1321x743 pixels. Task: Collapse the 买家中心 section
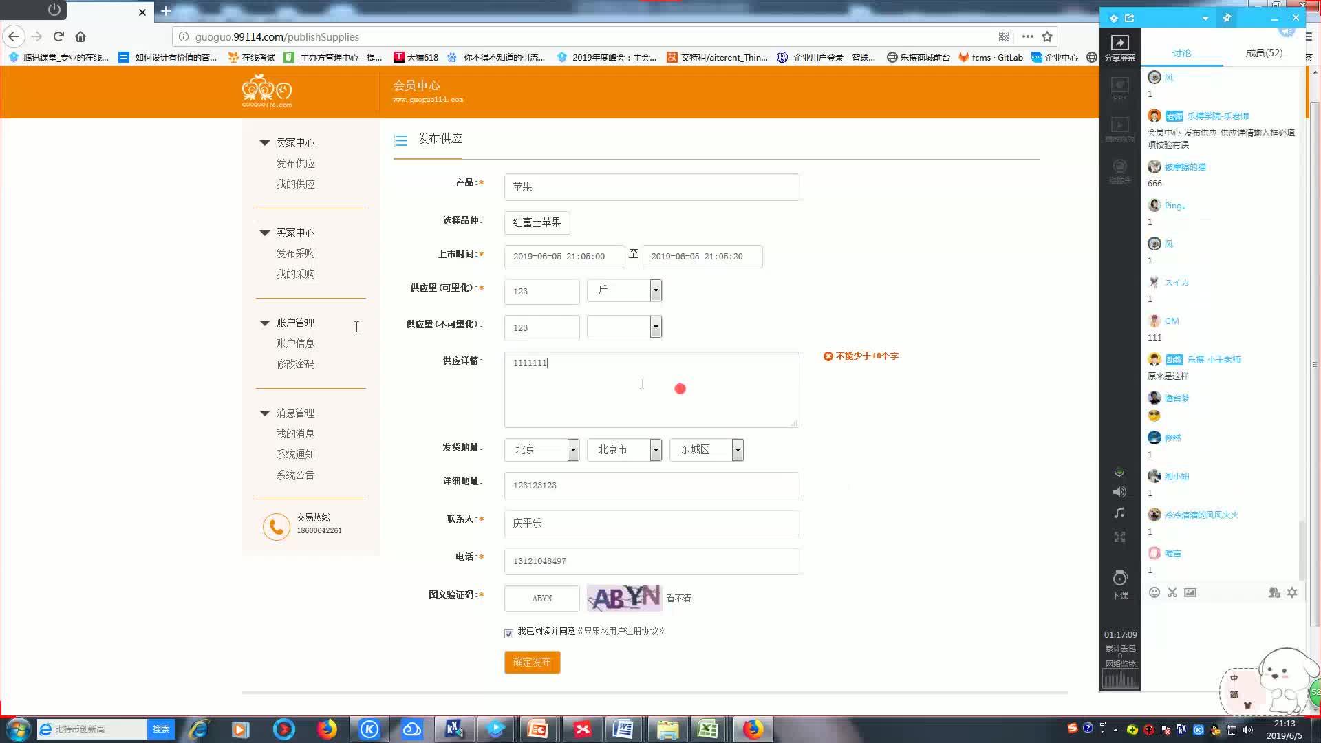tap(264, 233)
